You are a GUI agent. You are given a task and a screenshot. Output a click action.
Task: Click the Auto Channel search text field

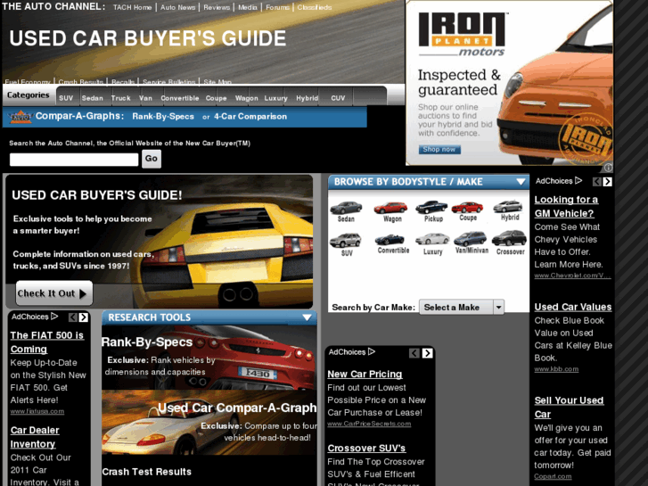click(x=74, y=160)
